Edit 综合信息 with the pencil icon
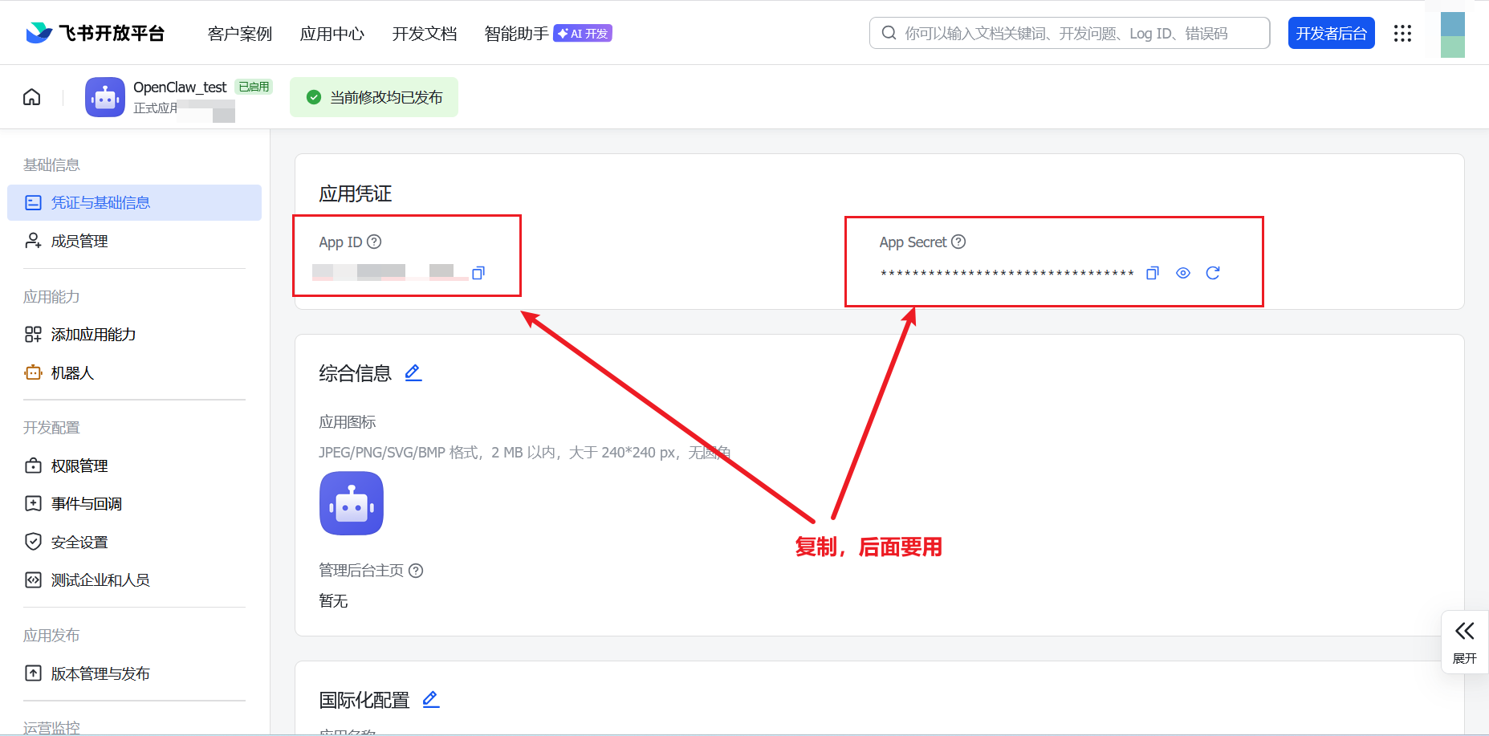 413,372
